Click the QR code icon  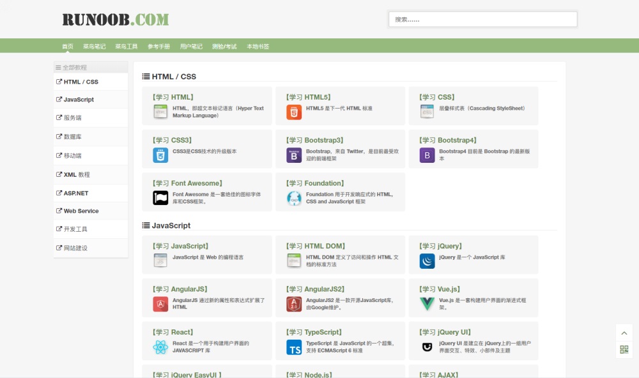pos(624,349)
